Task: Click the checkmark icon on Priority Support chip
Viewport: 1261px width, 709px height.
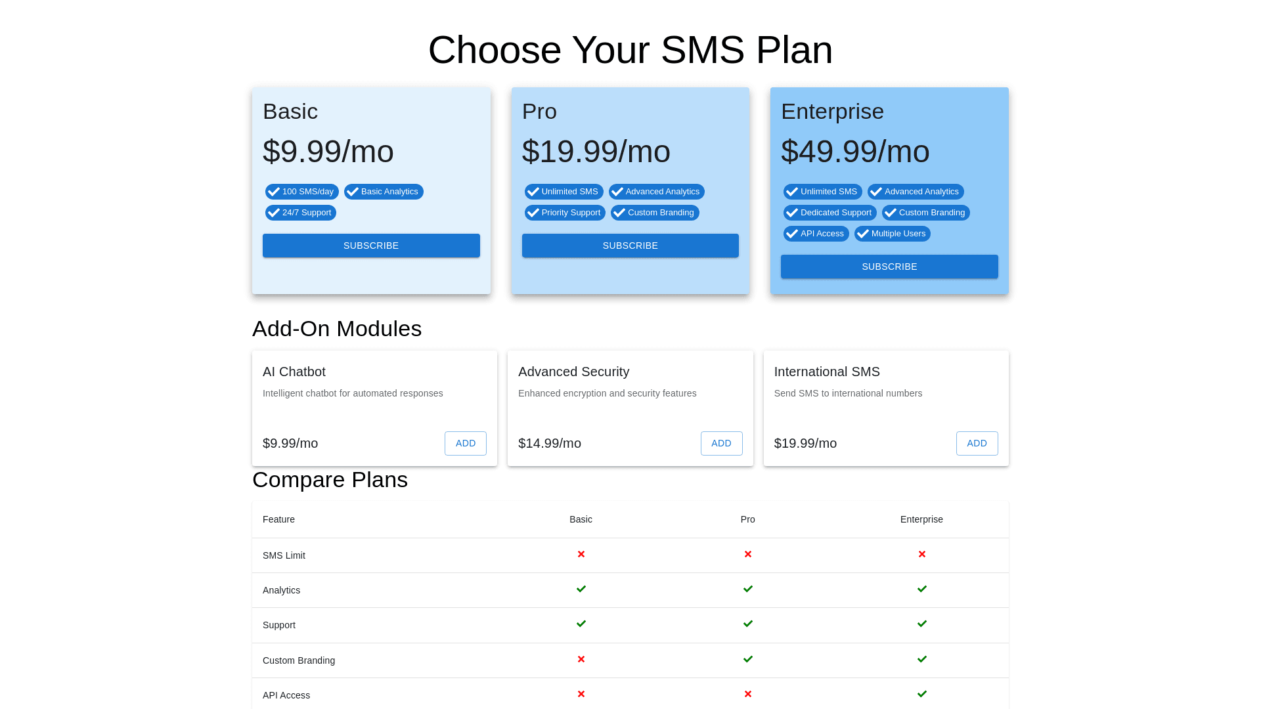Action: 533,213
